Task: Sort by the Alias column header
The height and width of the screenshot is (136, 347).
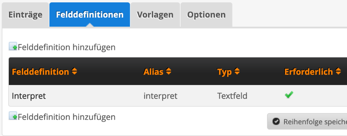Action: (x=154, y=72)
